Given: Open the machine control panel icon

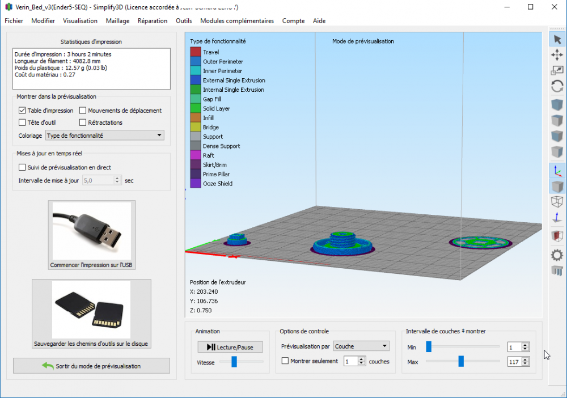Looking at the screenshot, I should click(557, 270).
